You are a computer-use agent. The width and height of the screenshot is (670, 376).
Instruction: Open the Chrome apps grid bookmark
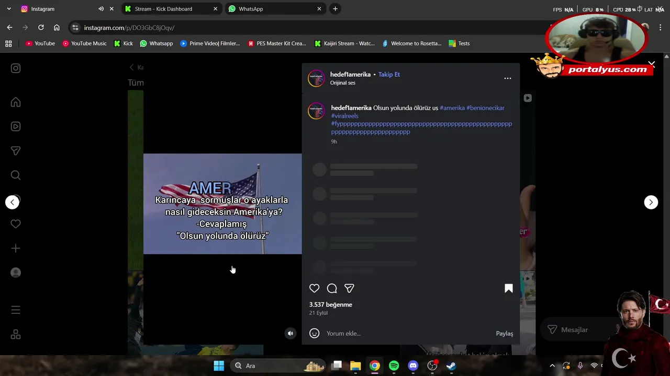point(8,43)
